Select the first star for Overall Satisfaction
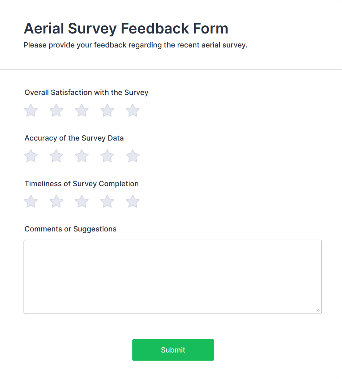The height and width of the screenshot is (379, 342). point(31,110)
